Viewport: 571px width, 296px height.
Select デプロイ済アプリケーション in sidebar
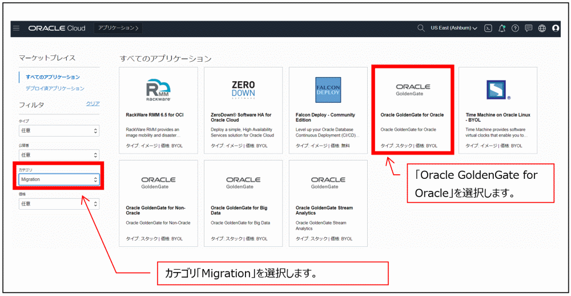point(55,89)
